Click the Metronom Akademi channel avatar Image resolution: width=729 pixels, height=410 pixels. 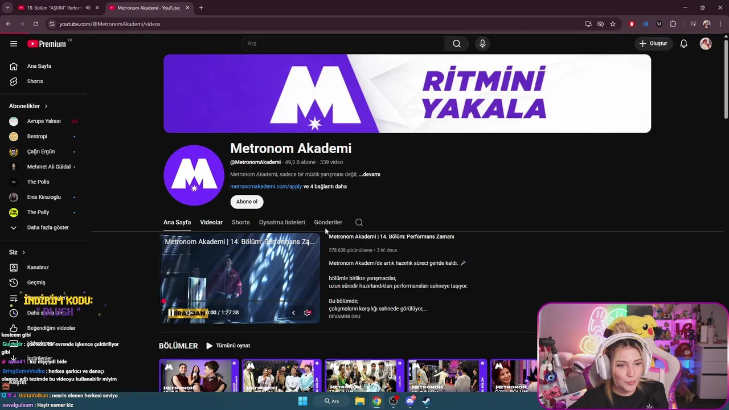[194, 175]
